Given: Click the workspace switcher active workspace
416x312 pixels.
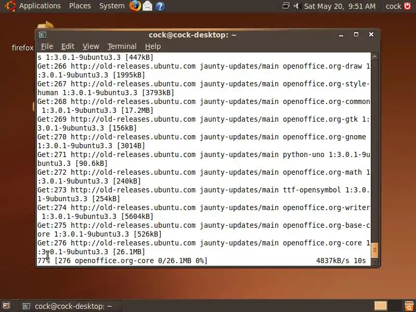Looking at the screenshot, I should point(381,306).
